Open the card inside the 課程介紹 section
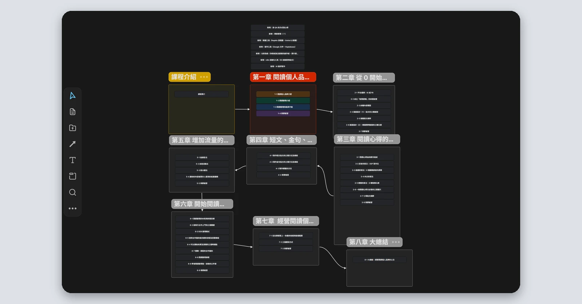 pos(202,94)
